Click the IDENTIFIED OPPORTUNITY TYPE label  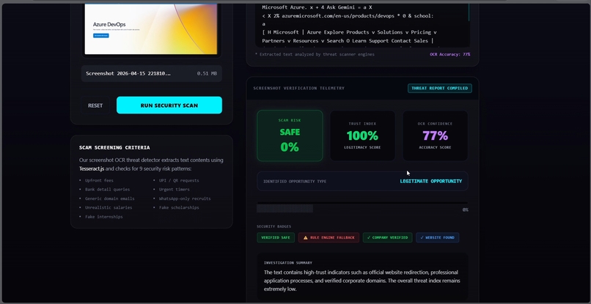[x=295, y=182]
